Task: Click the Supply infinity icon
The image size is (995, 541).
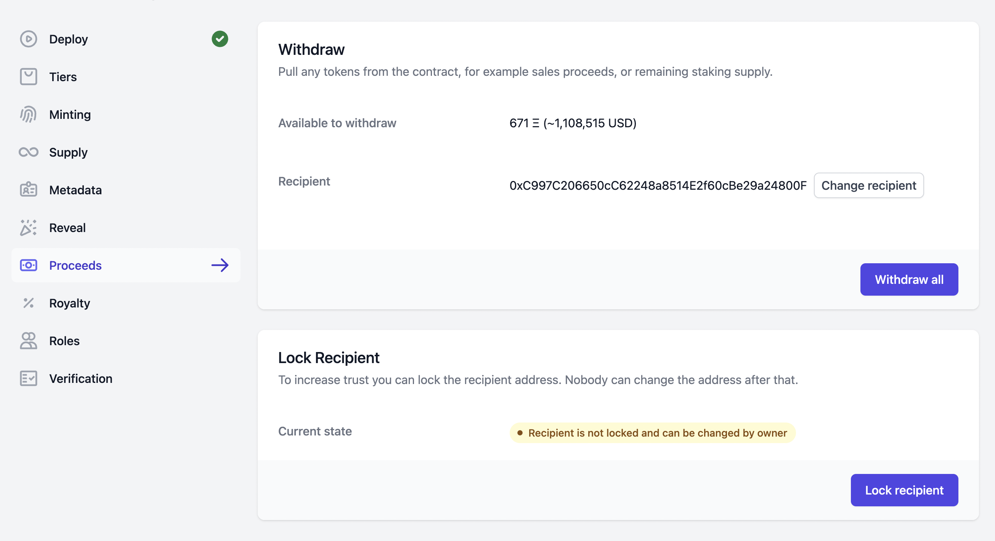Action: (x=28, y=152)
